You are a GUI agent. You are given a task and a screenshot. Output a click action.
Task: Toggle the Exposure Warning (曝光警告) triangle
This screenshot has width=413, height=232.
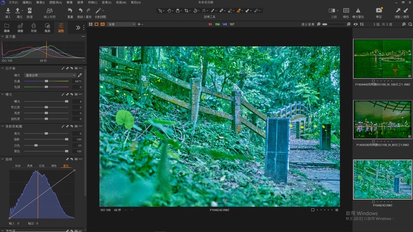pos(358,11)
